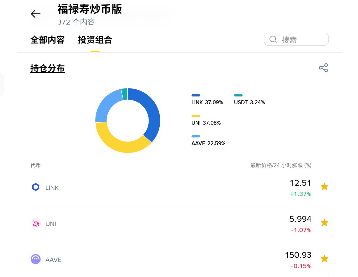The height and width of the screenshot is (277, 358).
Task: Click the LINK 37.09% legend entry
Action: 207,102
